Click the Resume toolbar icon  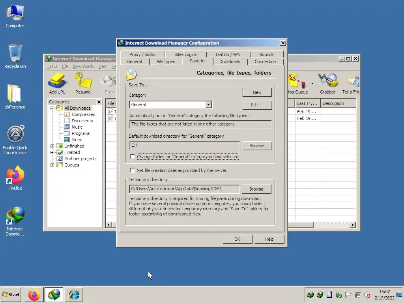83,83
